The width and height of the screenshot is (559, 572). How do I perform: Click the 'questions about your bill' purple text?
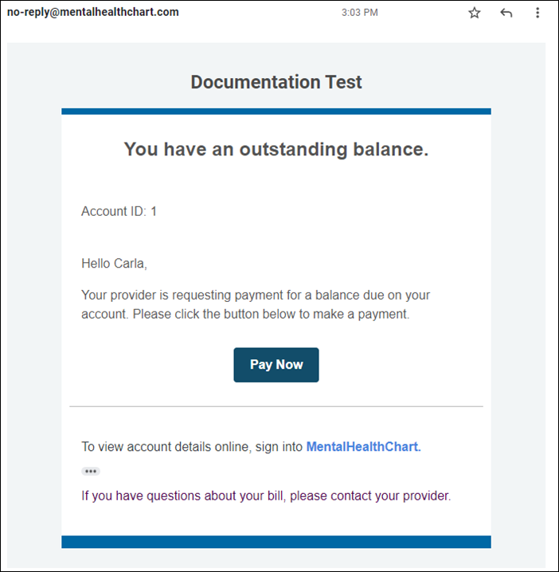tap(266, 496)
